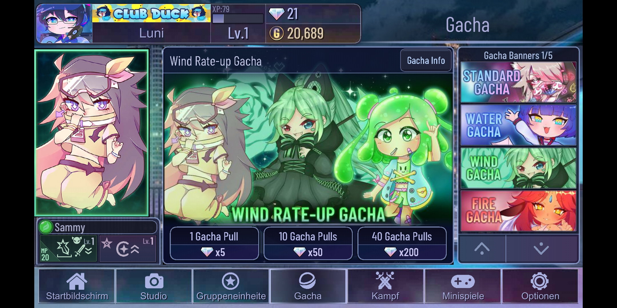This screenshot has height=308, width=617.
Task: Select the Fire Gacha banner
Action: coord(518,211)
